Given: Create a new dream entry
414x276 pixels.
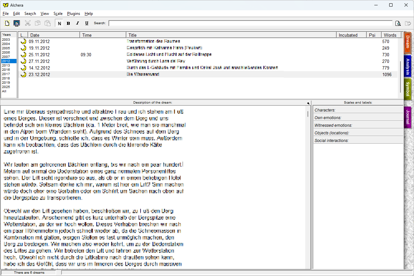Looking at the screenshot, I should point(7,23).
